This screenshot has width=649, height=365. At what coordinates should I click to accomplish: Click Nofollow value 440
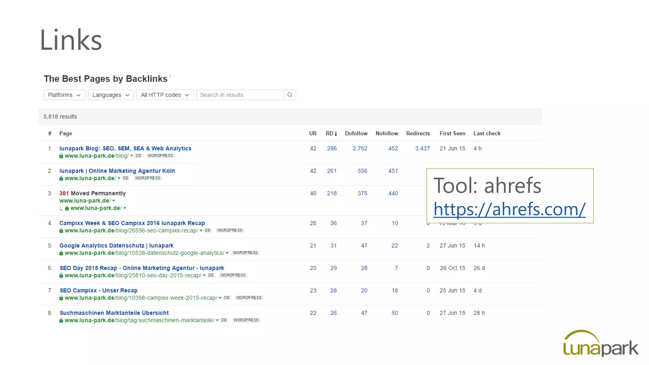pos(393,193)
